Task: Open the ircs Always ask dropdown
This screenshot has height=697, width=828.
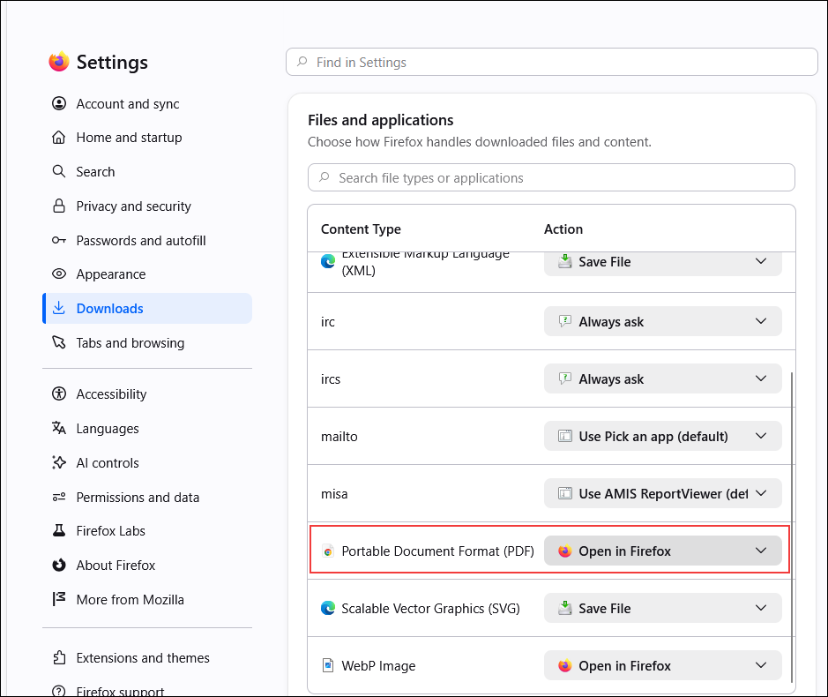Action: pos(663,378)
